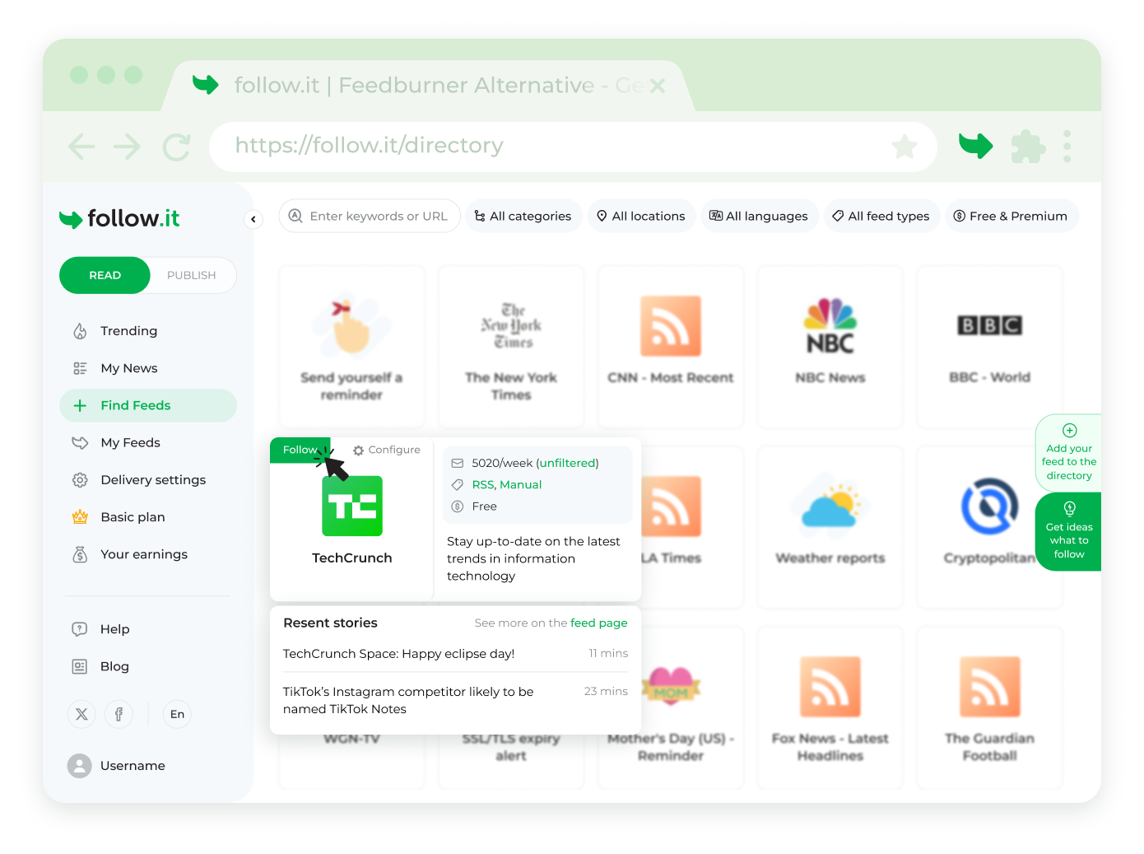1144x854 pixels.
Task: Switch to READ mode
Action: (x=105, y=275)
